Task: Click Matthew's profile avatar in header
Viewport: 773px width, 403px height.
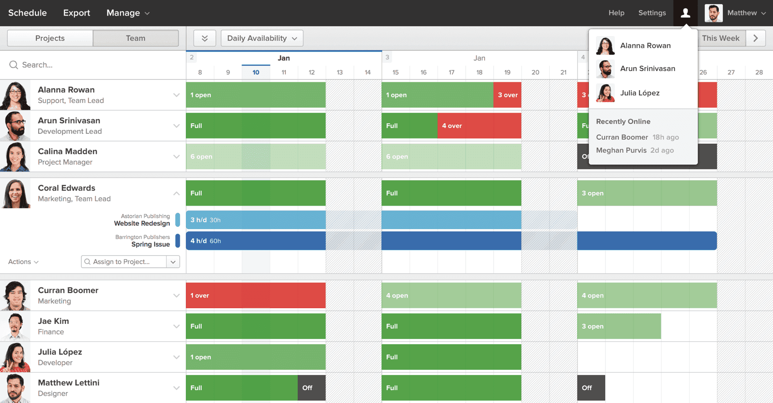Action: [713, 13]
